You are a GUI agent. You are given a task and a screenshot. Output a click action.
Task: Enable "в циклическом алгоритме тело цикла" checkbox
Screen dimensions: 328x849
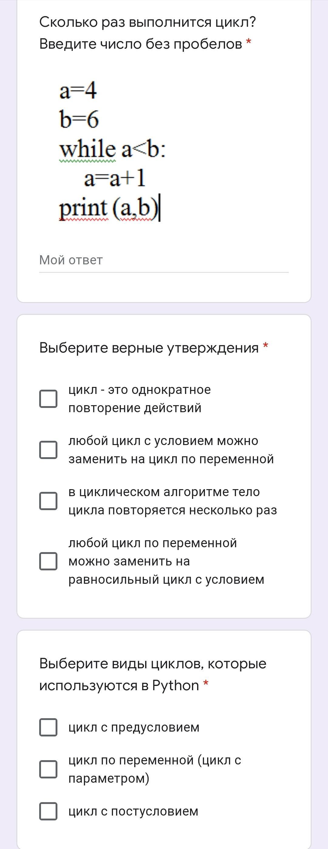point(48,501)
